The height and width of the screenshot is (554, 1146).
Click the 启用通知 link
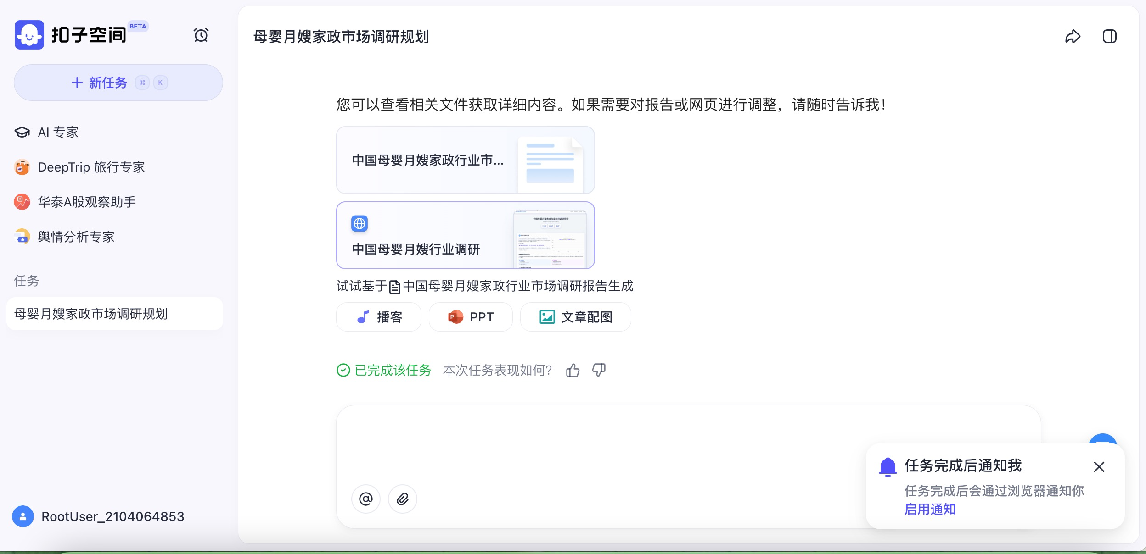pos(930,510)
